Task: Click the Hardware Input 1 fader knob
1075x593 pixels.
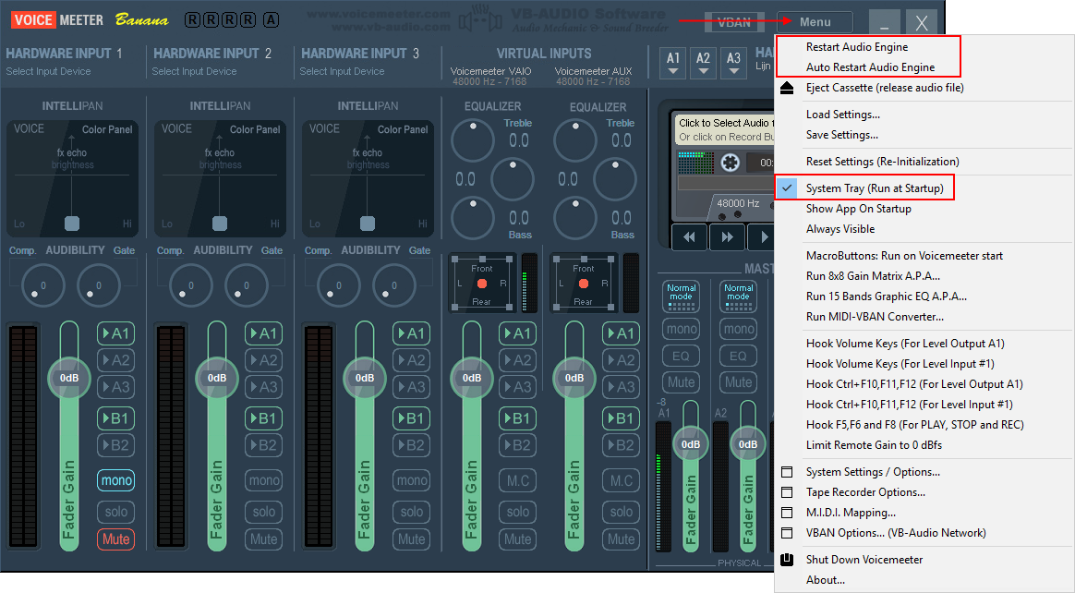Action: coord(69,378)
